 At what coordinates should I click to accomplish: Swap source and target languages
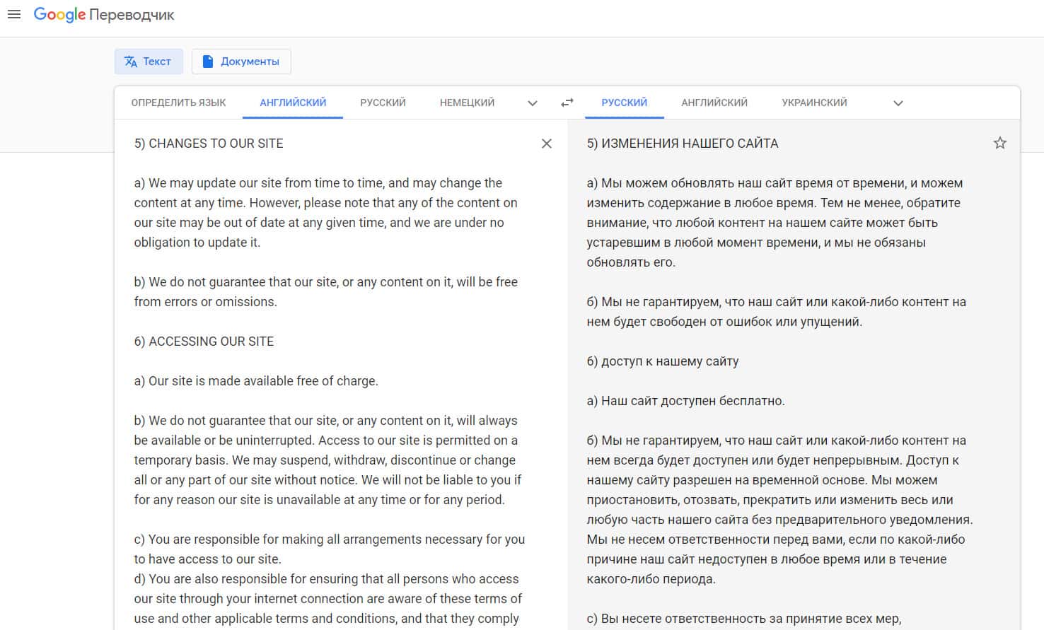[567, 103]
